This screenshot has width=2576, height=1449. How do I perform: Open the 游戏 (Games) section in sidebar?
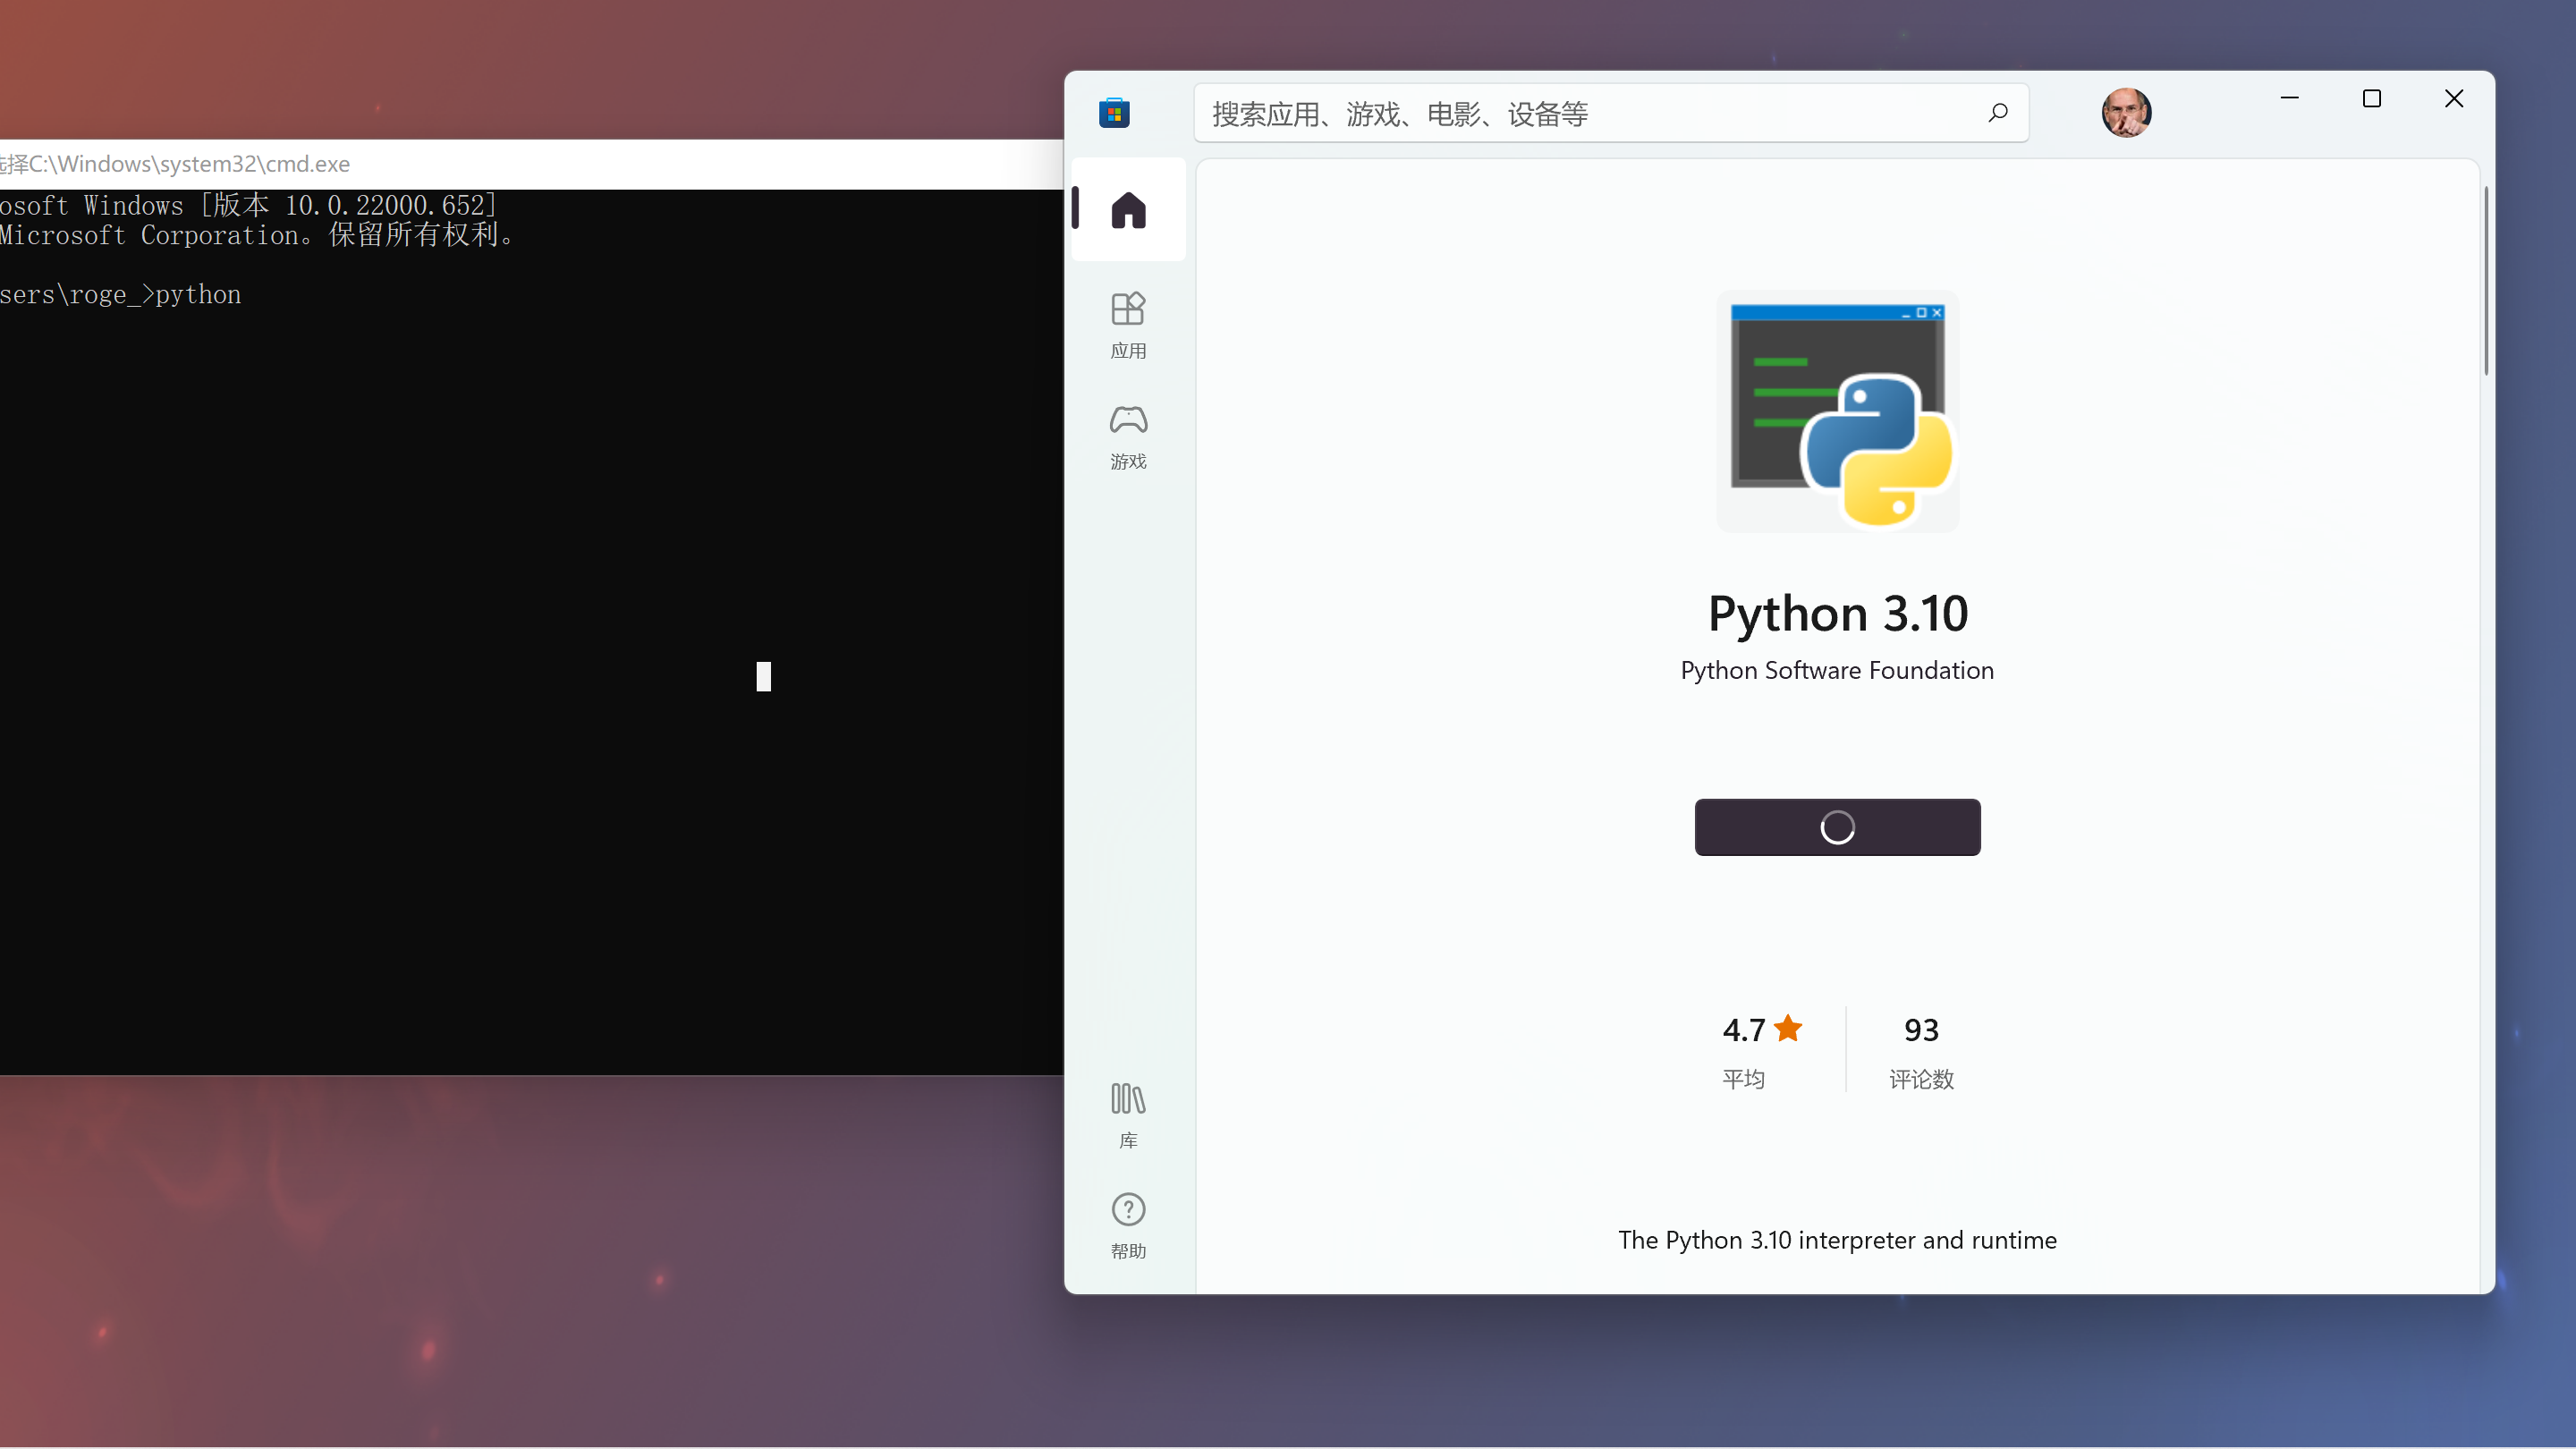tap(1128, 437)
